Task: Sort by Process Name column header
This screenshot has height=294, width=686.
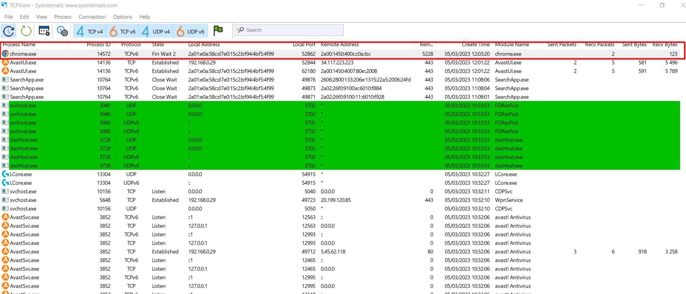Action: pyautogui.click(x=19, y=45)
